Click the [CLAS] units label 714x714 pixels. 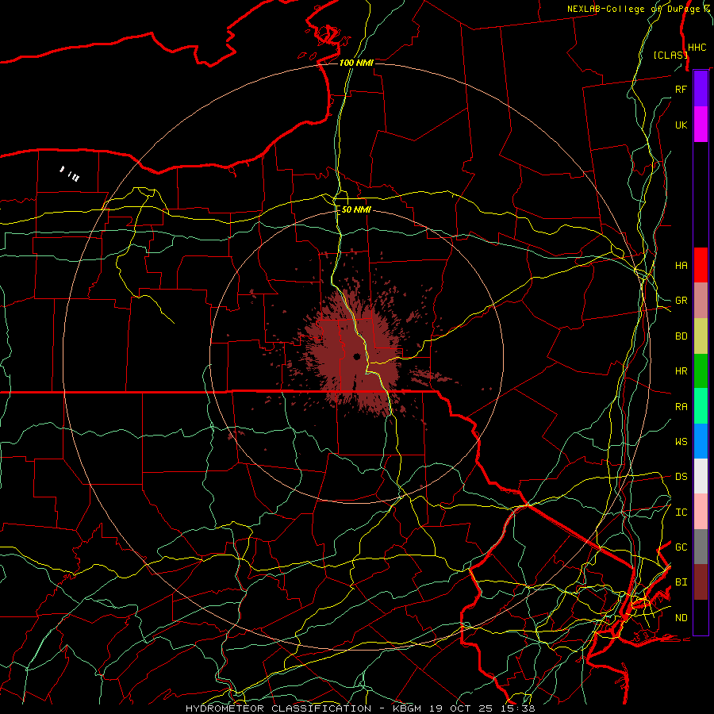pyautogui.click(x=670, y=56)
